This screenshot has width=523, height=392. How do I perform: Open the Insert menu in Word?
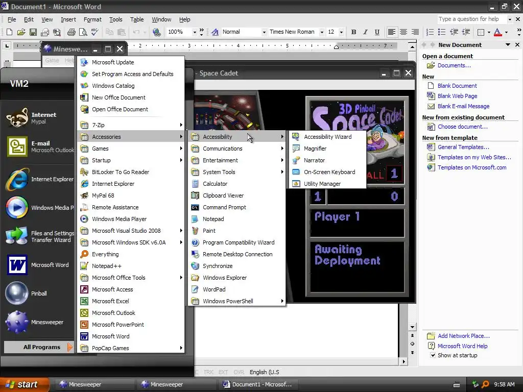pos(68,19)
